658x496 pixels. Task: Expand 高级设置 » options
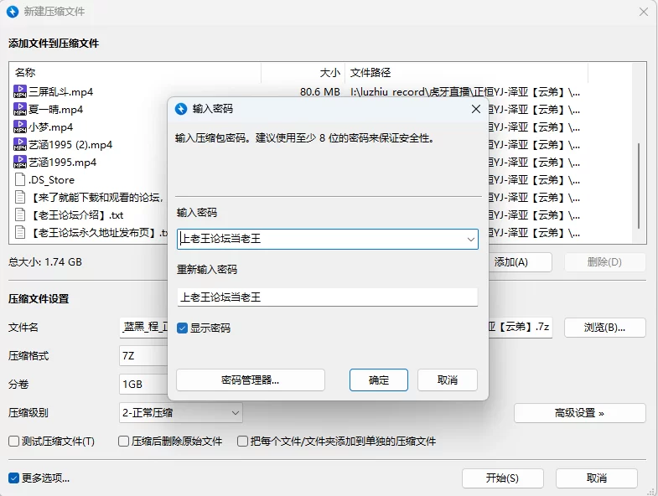click(x=579, y=413)
